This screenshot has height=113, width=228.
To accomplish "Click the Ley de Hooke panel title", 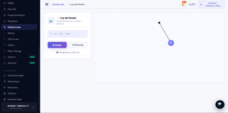I will (x=68, y=18).
